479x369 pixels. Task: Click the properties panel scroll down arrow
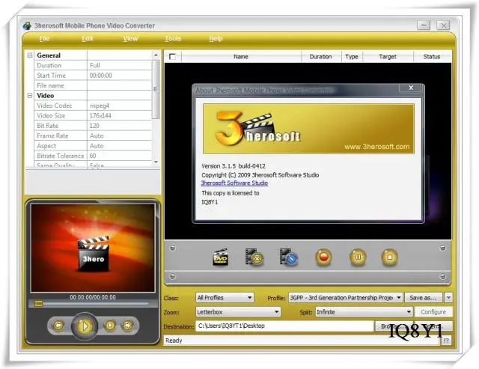tap(156, 162)
